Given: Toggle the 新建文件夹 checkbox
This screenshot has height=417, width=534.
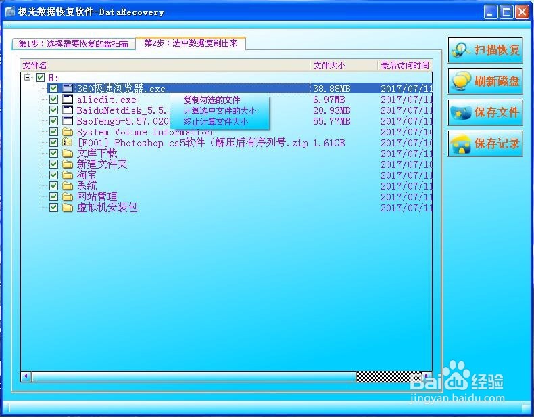Looking at the screenshot, I should [53, 164].
